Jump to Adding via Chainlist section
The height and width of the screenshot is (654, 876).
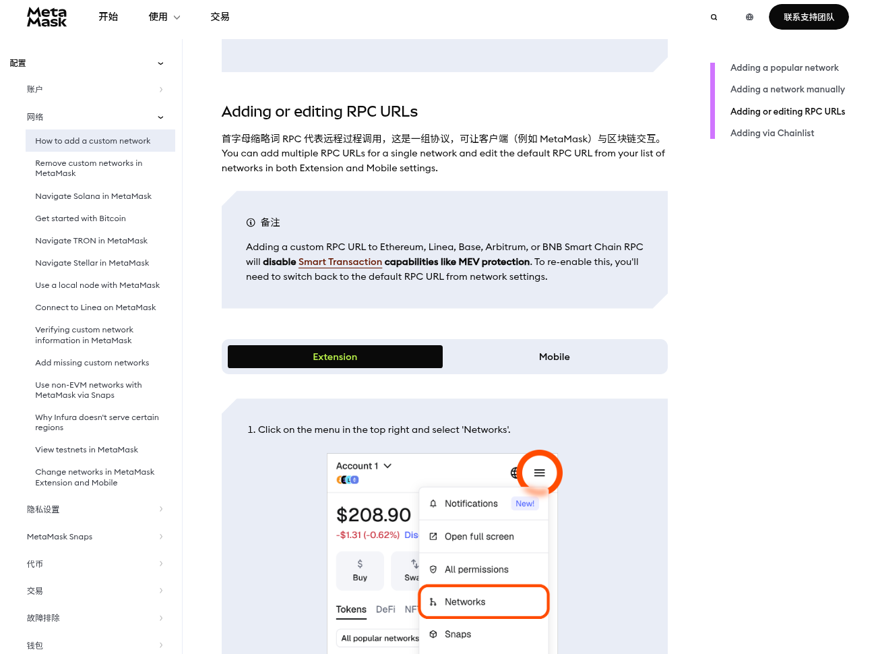(x=772, y=133)
